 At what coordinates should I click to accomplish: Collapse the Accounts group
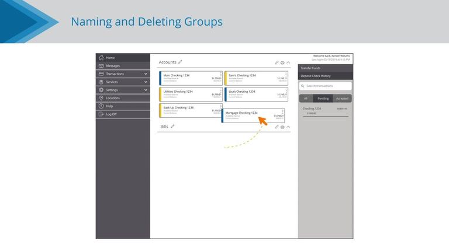coord(288,62)
